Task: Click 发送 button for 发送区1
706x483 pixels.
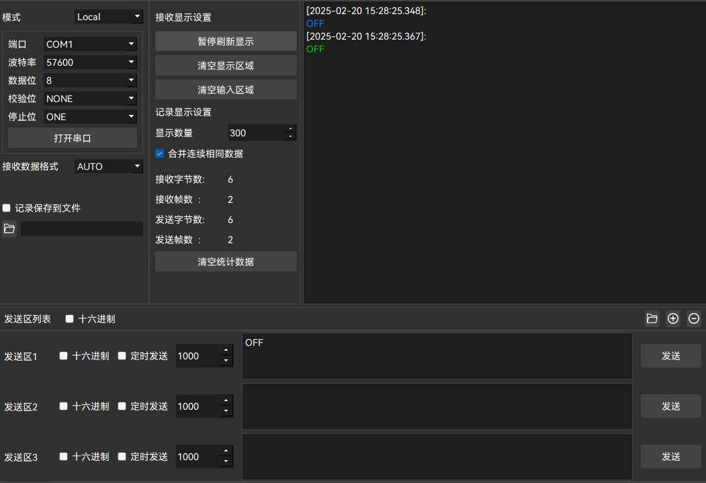Action: 670,356
